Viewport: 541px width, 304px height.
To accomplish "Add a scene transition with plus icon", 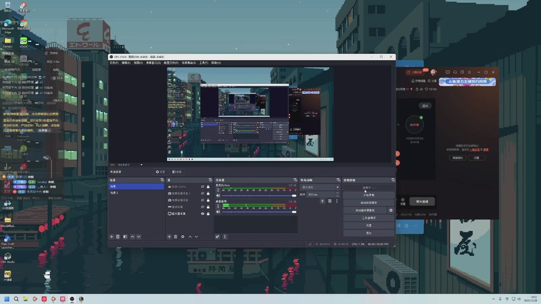I will point(323,201).
